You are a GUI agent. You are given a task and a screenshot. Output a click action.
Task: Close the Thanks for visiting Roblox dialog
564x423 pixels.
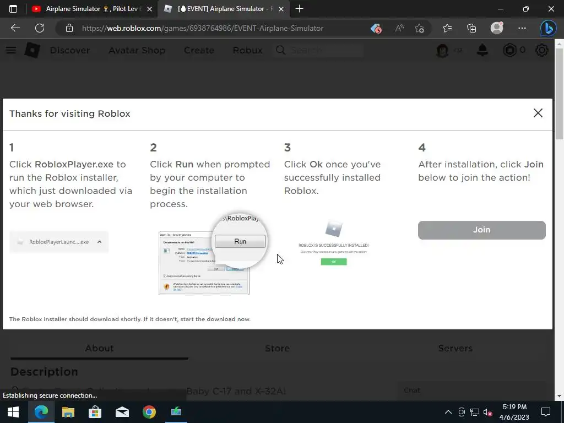(538, 113)
